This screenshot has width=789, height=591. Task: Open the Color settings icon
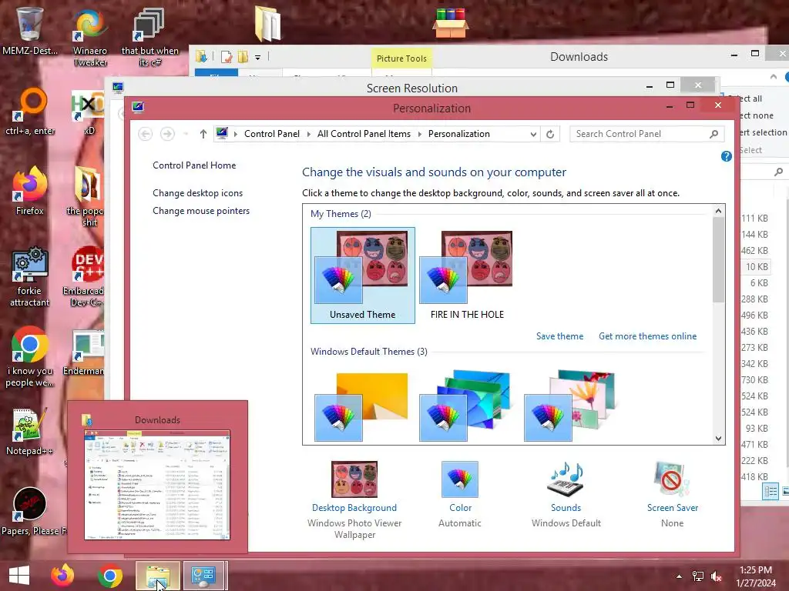tap(460, 479)
